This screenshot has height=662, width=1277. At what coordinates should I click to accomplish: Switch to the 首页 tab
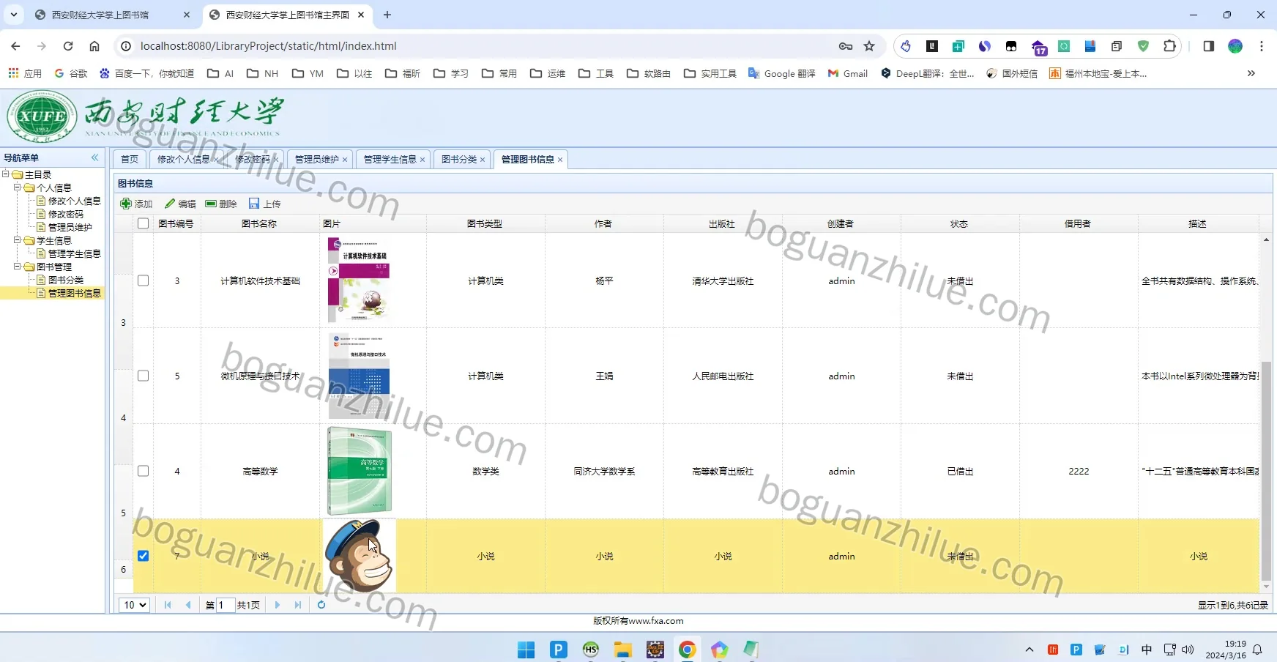[x=130, y=160]
